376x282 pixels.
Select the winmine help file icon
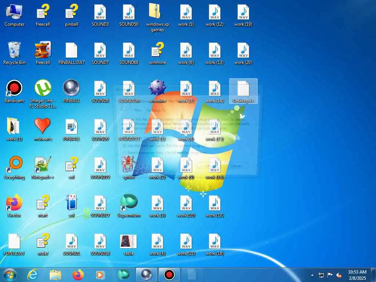[158, 53]
